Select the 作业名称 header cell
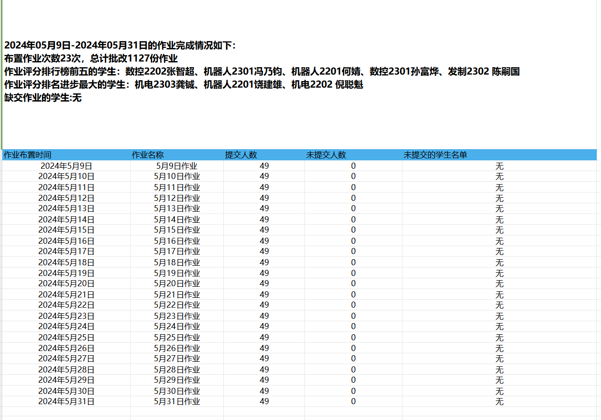The height and width of the screenshot is (420, 601). [x=148, y=155]
